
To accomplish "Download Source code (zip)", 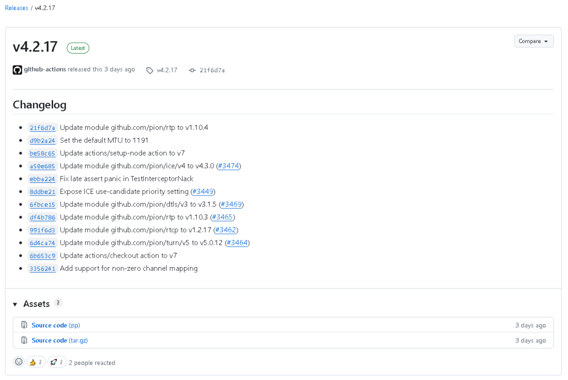I will pyautogui.click(x=56, y=325).
